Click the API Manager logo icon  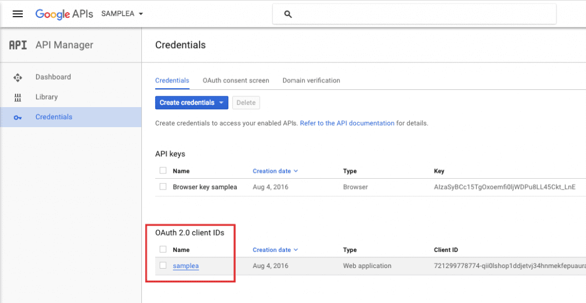(18, 45)
